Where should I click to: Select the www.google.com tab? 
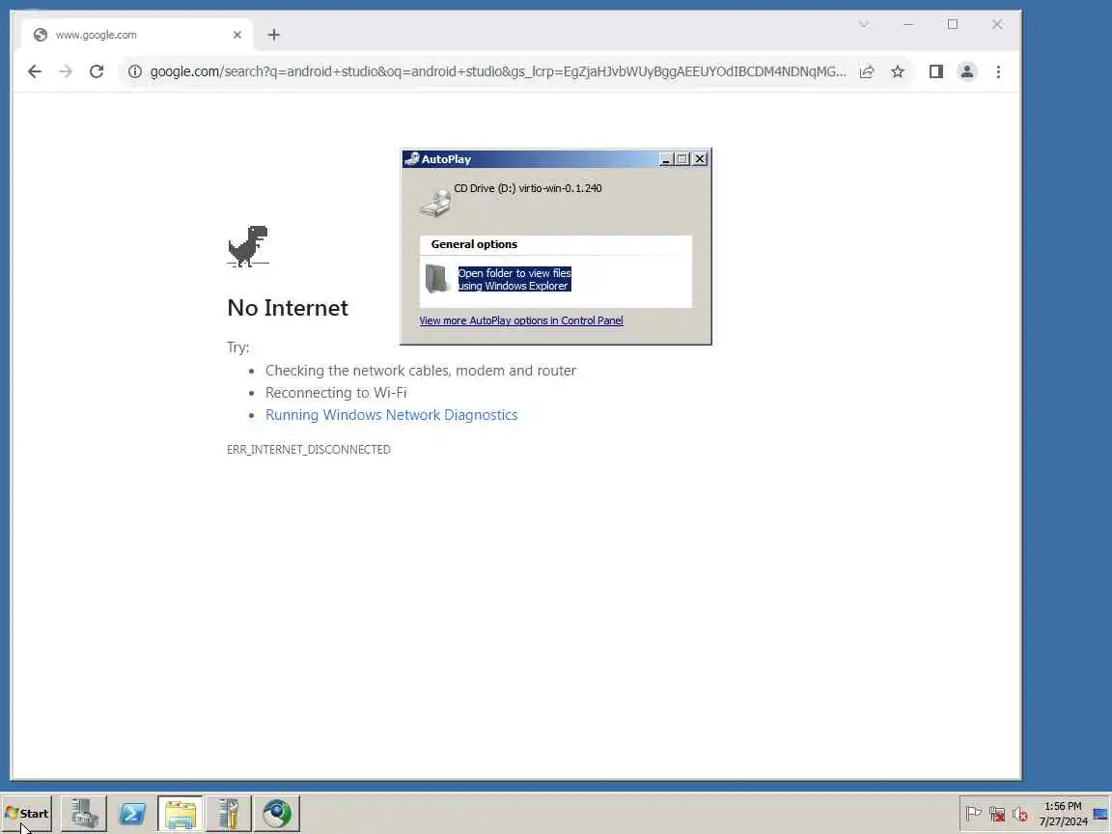135,35
